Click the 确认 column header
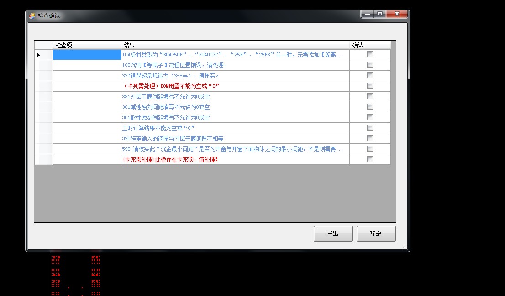The width and height of the screenshot is (505, 296). (370, 45)
